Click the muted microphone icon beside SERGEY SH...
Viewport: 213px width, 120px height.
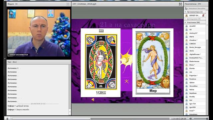click(203, 15)
